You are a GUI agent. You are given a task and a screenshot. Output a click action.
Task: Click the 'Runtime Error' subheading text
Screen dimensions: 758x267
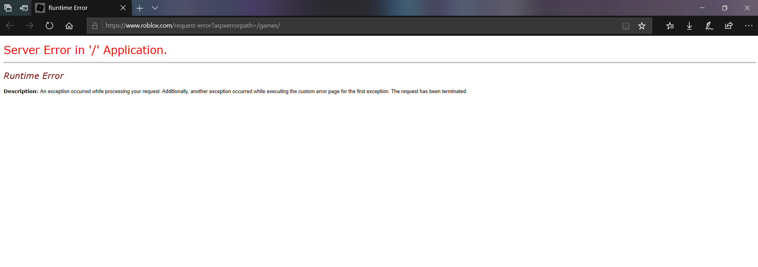click(x=34, y=76)
